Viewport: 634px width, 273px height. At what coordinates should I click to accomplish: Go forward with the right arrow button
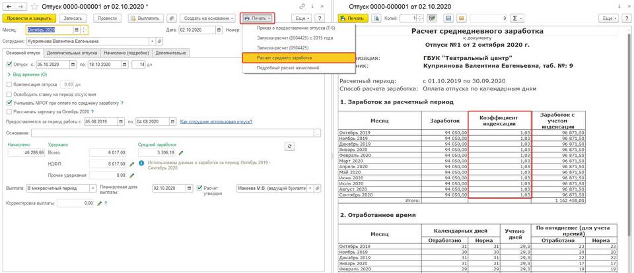click(21, 7)
